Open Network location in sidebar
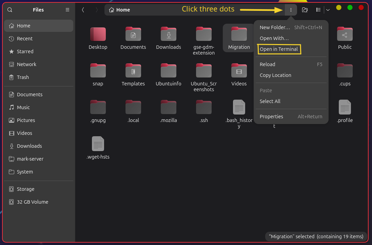 point(26,64)
